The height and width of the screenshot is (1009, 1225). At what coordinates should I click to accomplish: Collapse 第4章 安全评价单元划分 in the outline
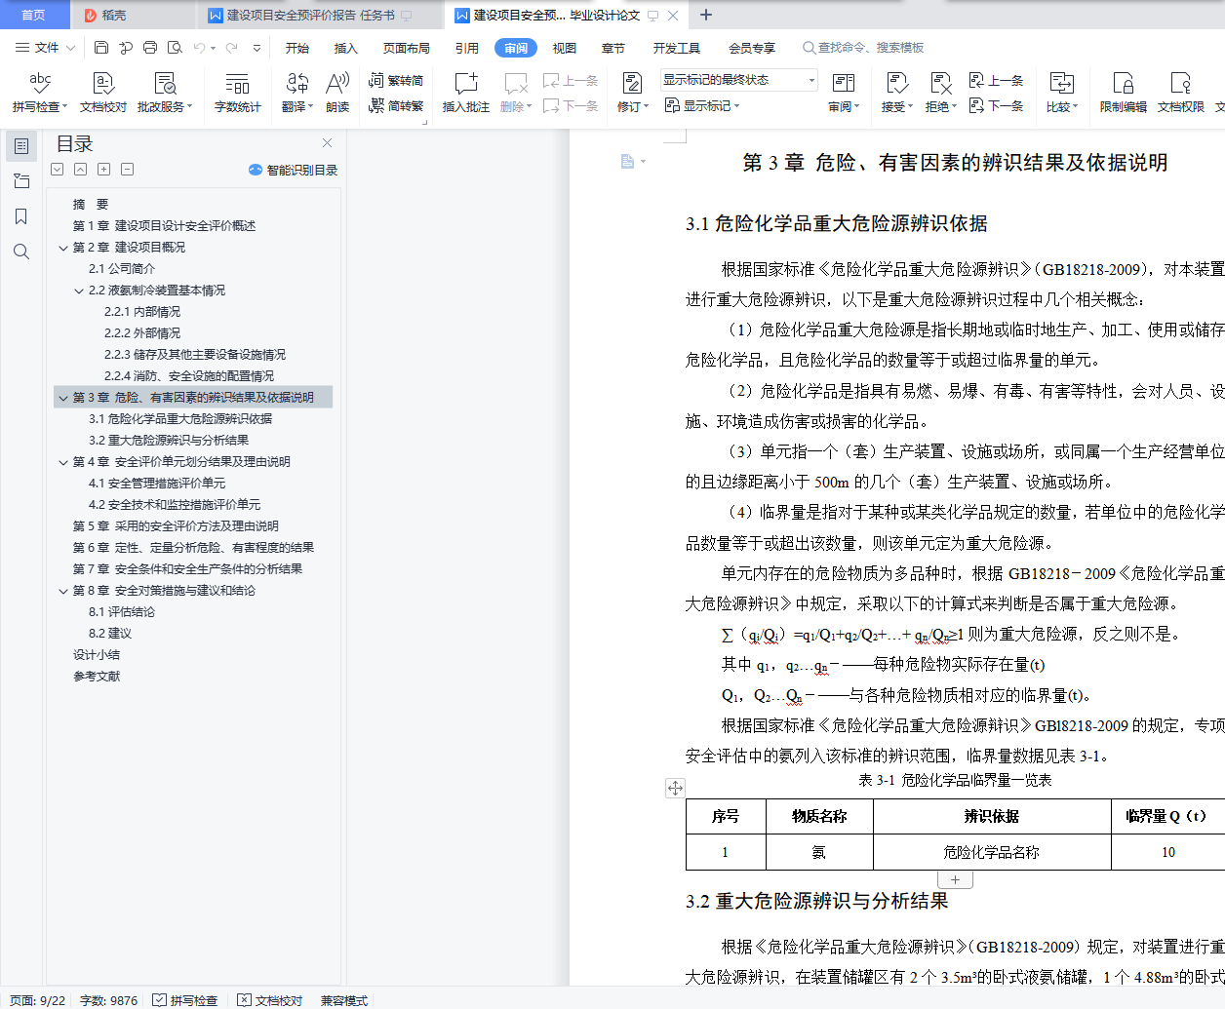click(x=63, y=462)
